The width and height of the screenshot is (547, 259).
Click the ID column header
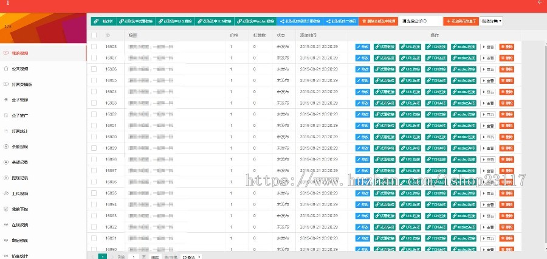[108, 35]
